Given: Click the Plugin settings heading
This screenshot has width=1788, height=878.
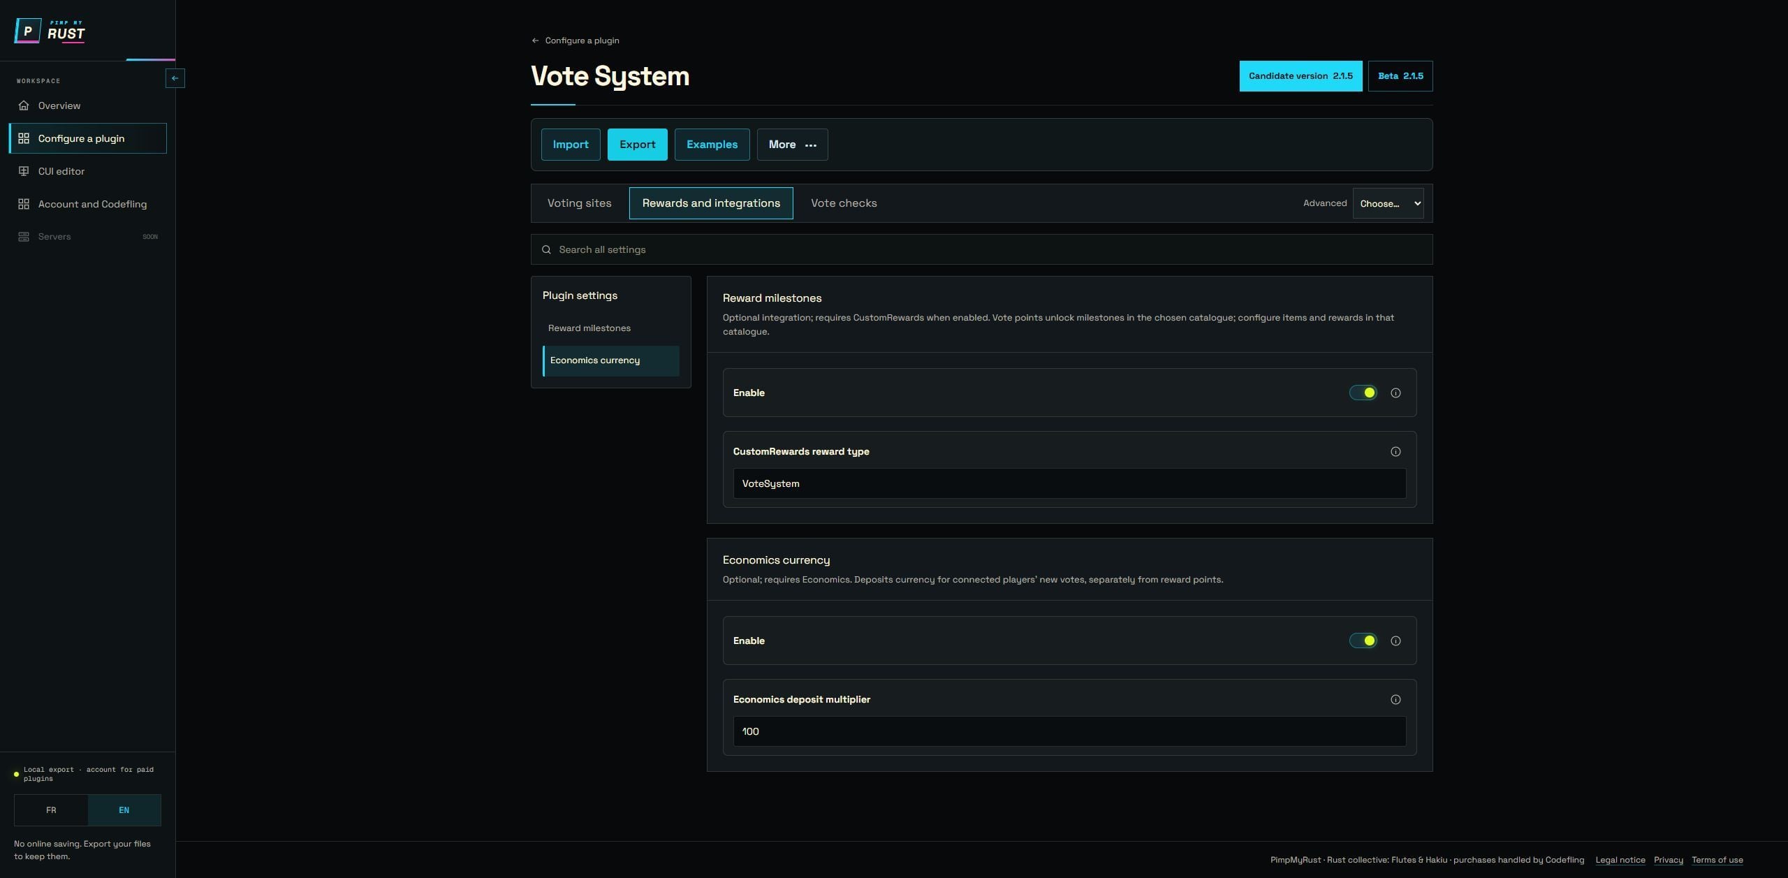Looking at the screenshot, I should 580,295.
